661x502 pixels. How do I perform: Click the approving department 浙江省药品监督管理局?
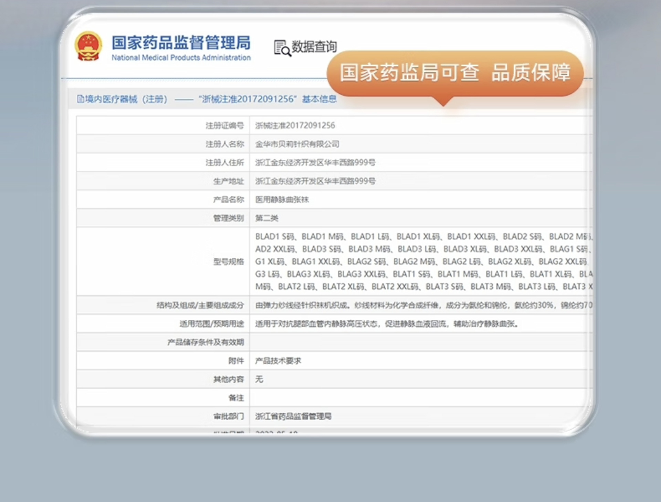coord(293,416)
